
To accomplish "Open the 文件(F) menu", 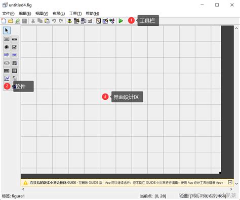I will 8,14.
